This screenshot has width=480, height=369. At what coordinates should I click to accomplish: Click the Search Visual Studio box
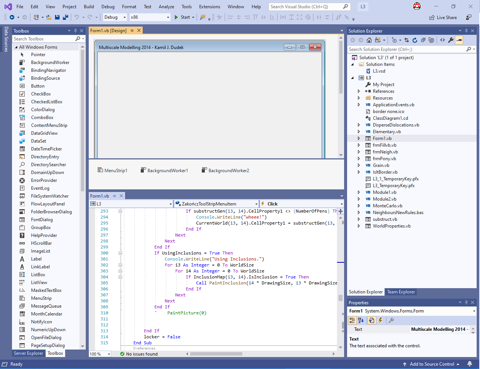point(306,7)
